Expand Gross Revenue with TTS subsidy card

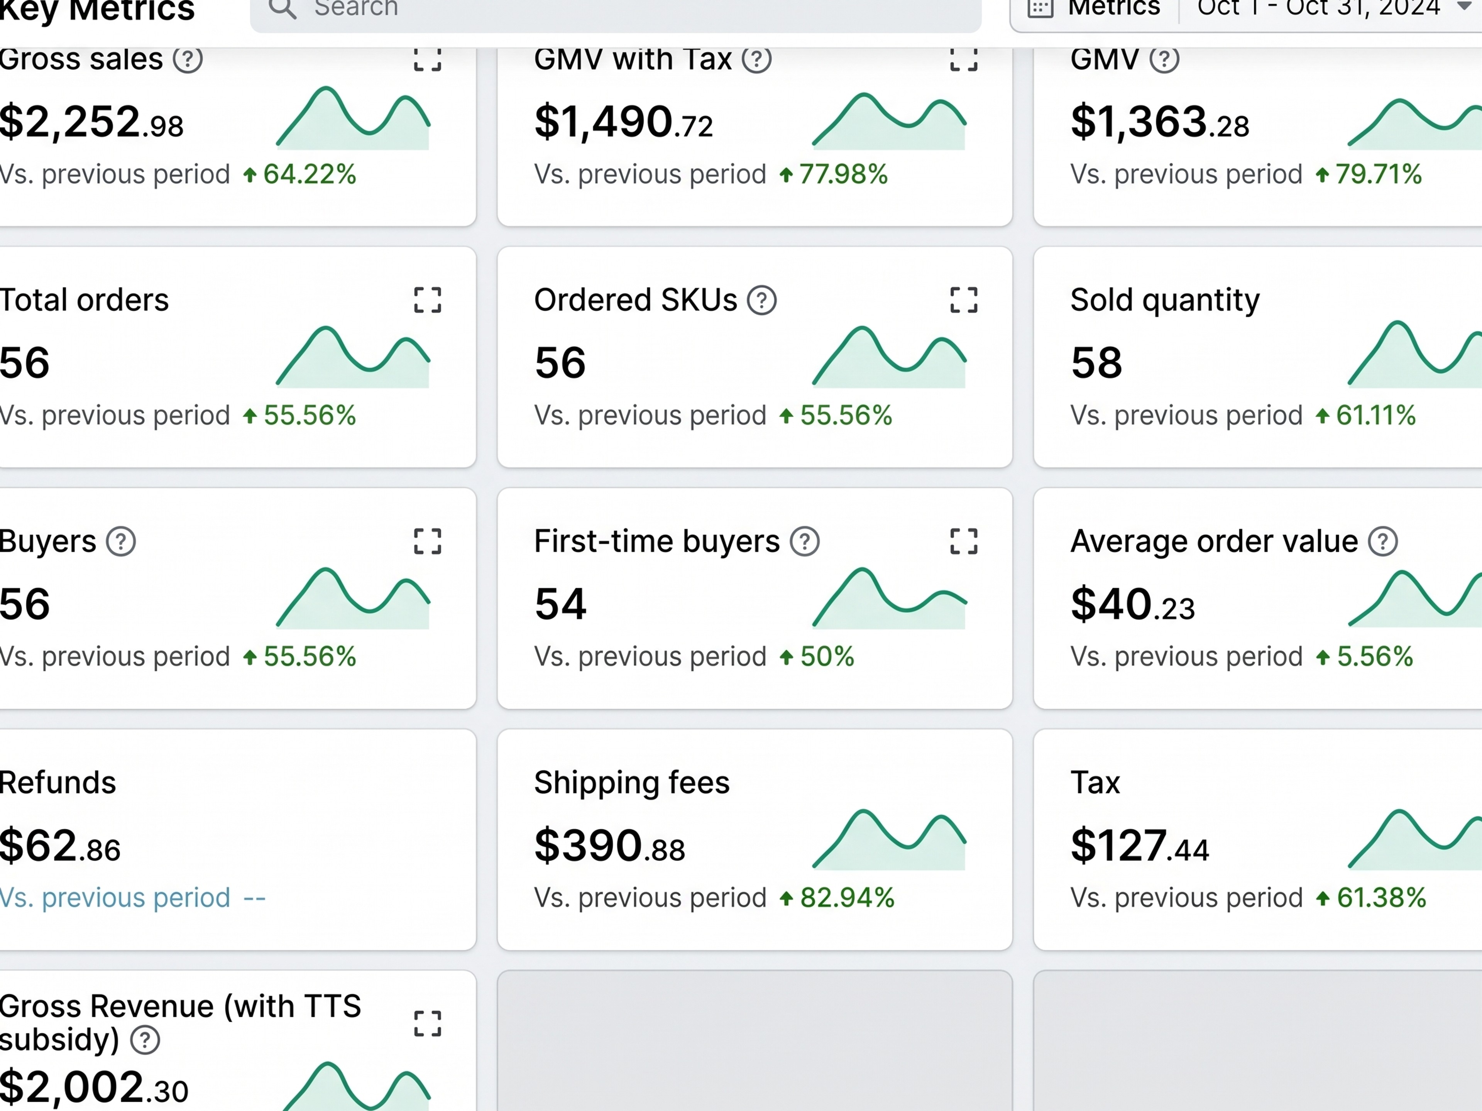tap(428, 1023)
